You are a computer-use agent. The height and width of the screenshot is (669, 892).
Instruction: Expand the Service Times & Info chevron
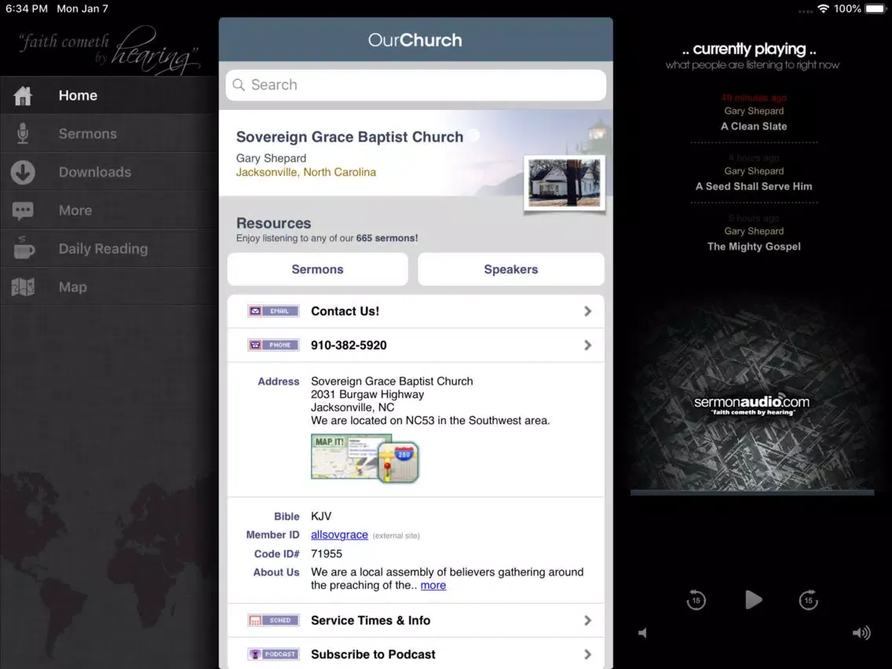click(587, 620)
